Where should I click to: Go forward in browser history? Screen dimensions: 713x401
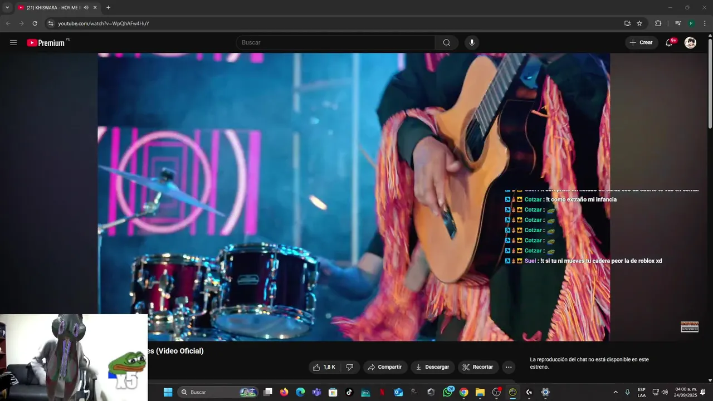21,23
